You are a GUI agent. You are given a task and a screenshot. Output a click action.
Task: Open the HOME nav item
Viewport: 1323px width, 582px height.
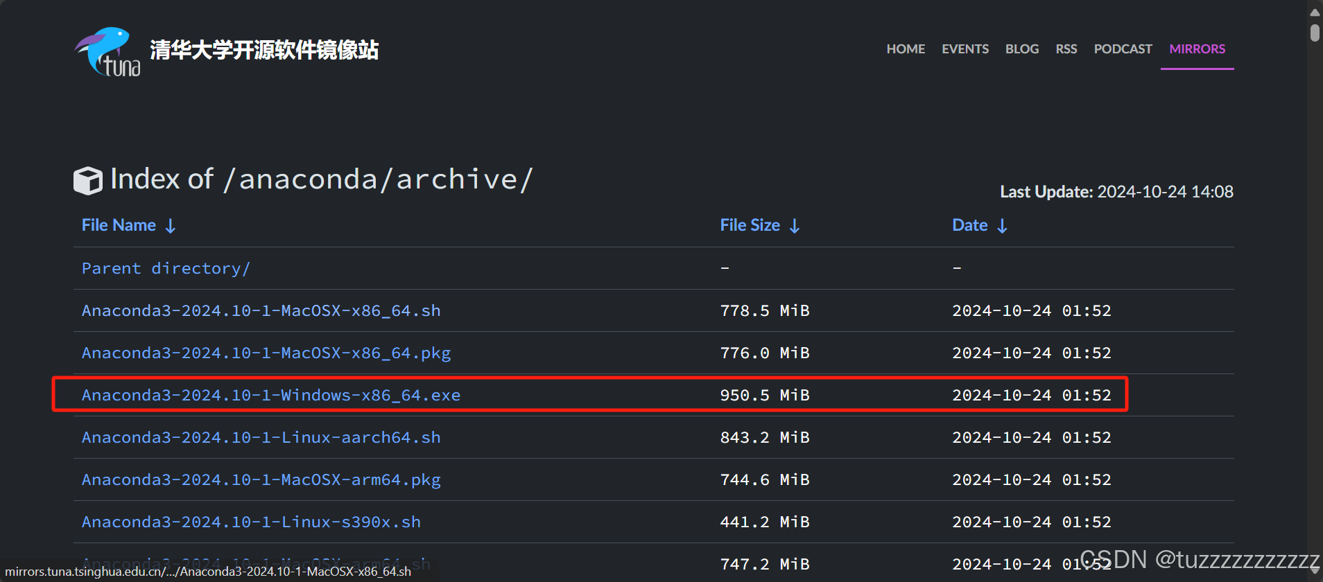[x=906, y=49]
